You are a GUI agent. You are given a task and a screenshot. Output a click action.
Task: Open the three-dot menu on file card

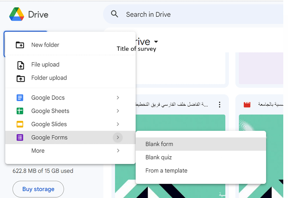pyautogui.click(x=220, y=105)
